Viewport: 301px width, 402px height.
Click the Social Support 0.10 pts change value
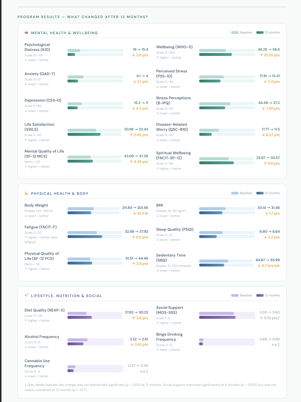tap(270, 318)
